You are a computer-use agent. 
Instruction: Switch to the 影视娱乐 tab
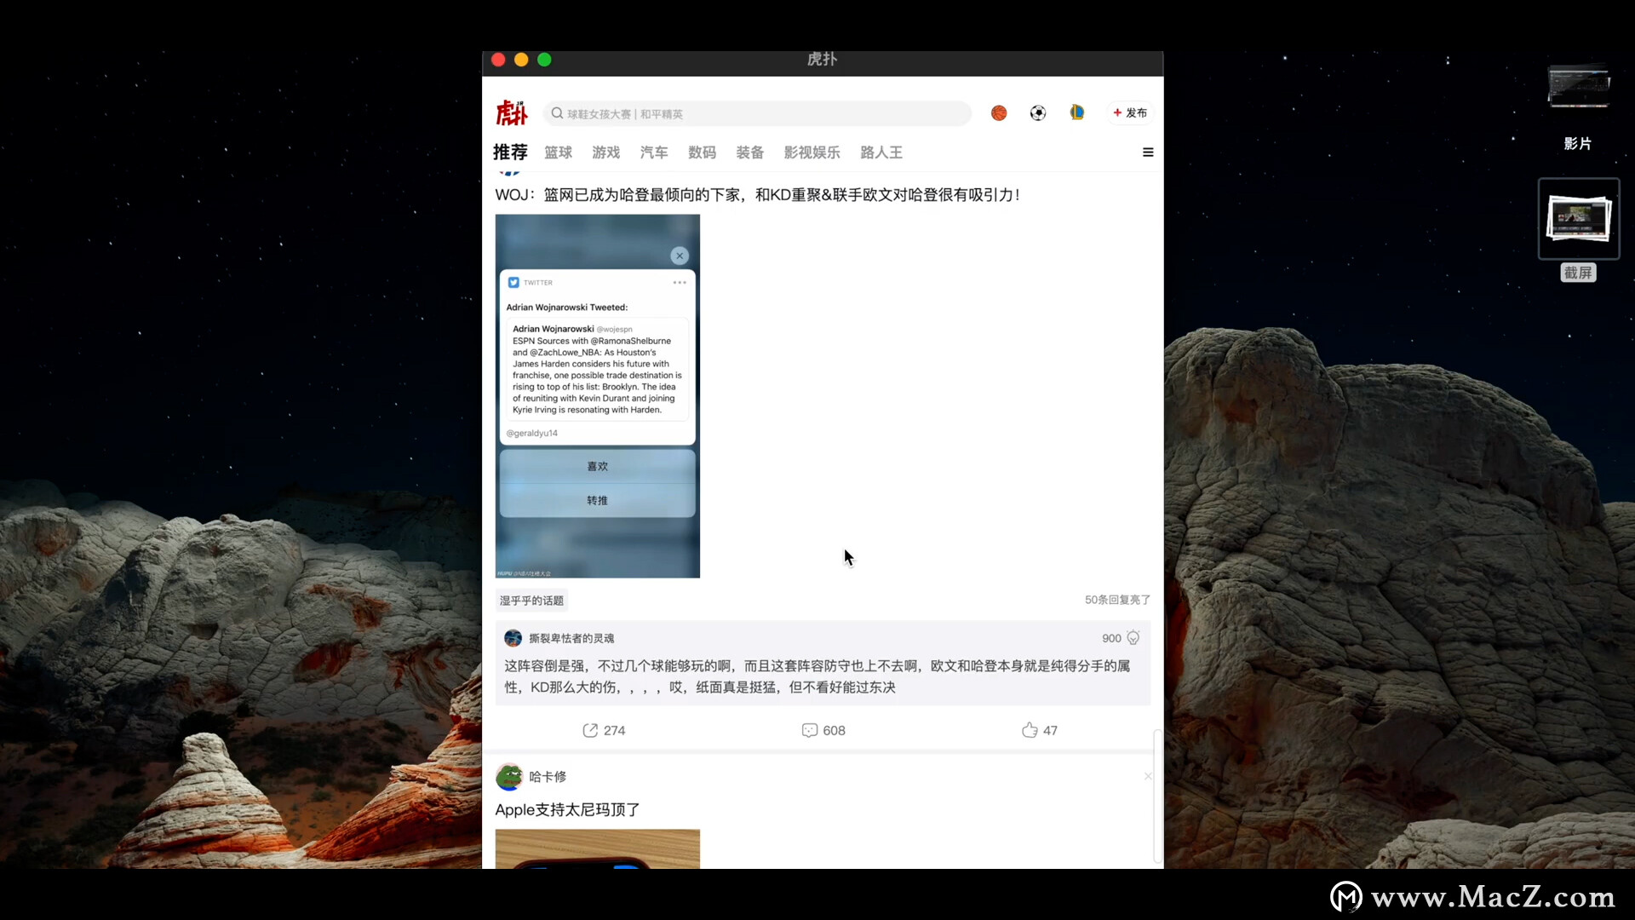point(812,152)
